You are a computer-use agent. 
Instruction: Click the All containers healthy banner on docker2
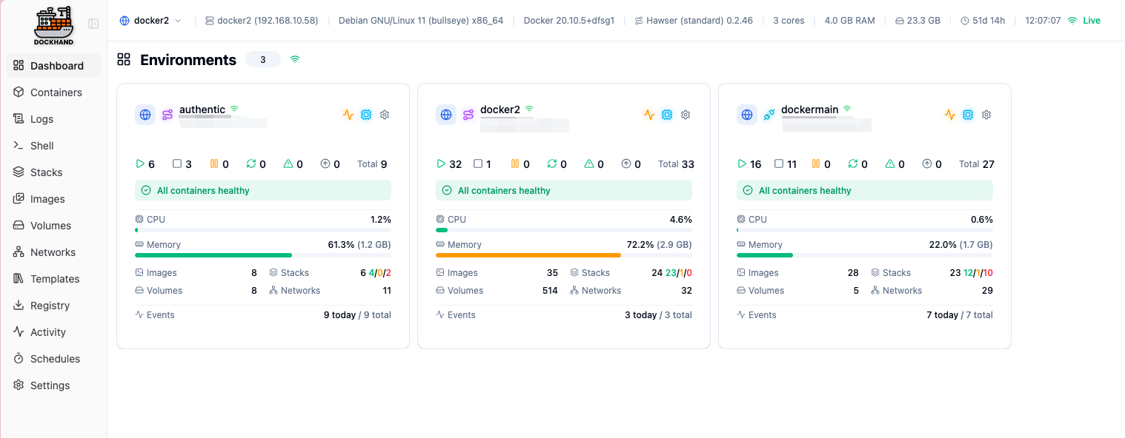pos(564,190)
